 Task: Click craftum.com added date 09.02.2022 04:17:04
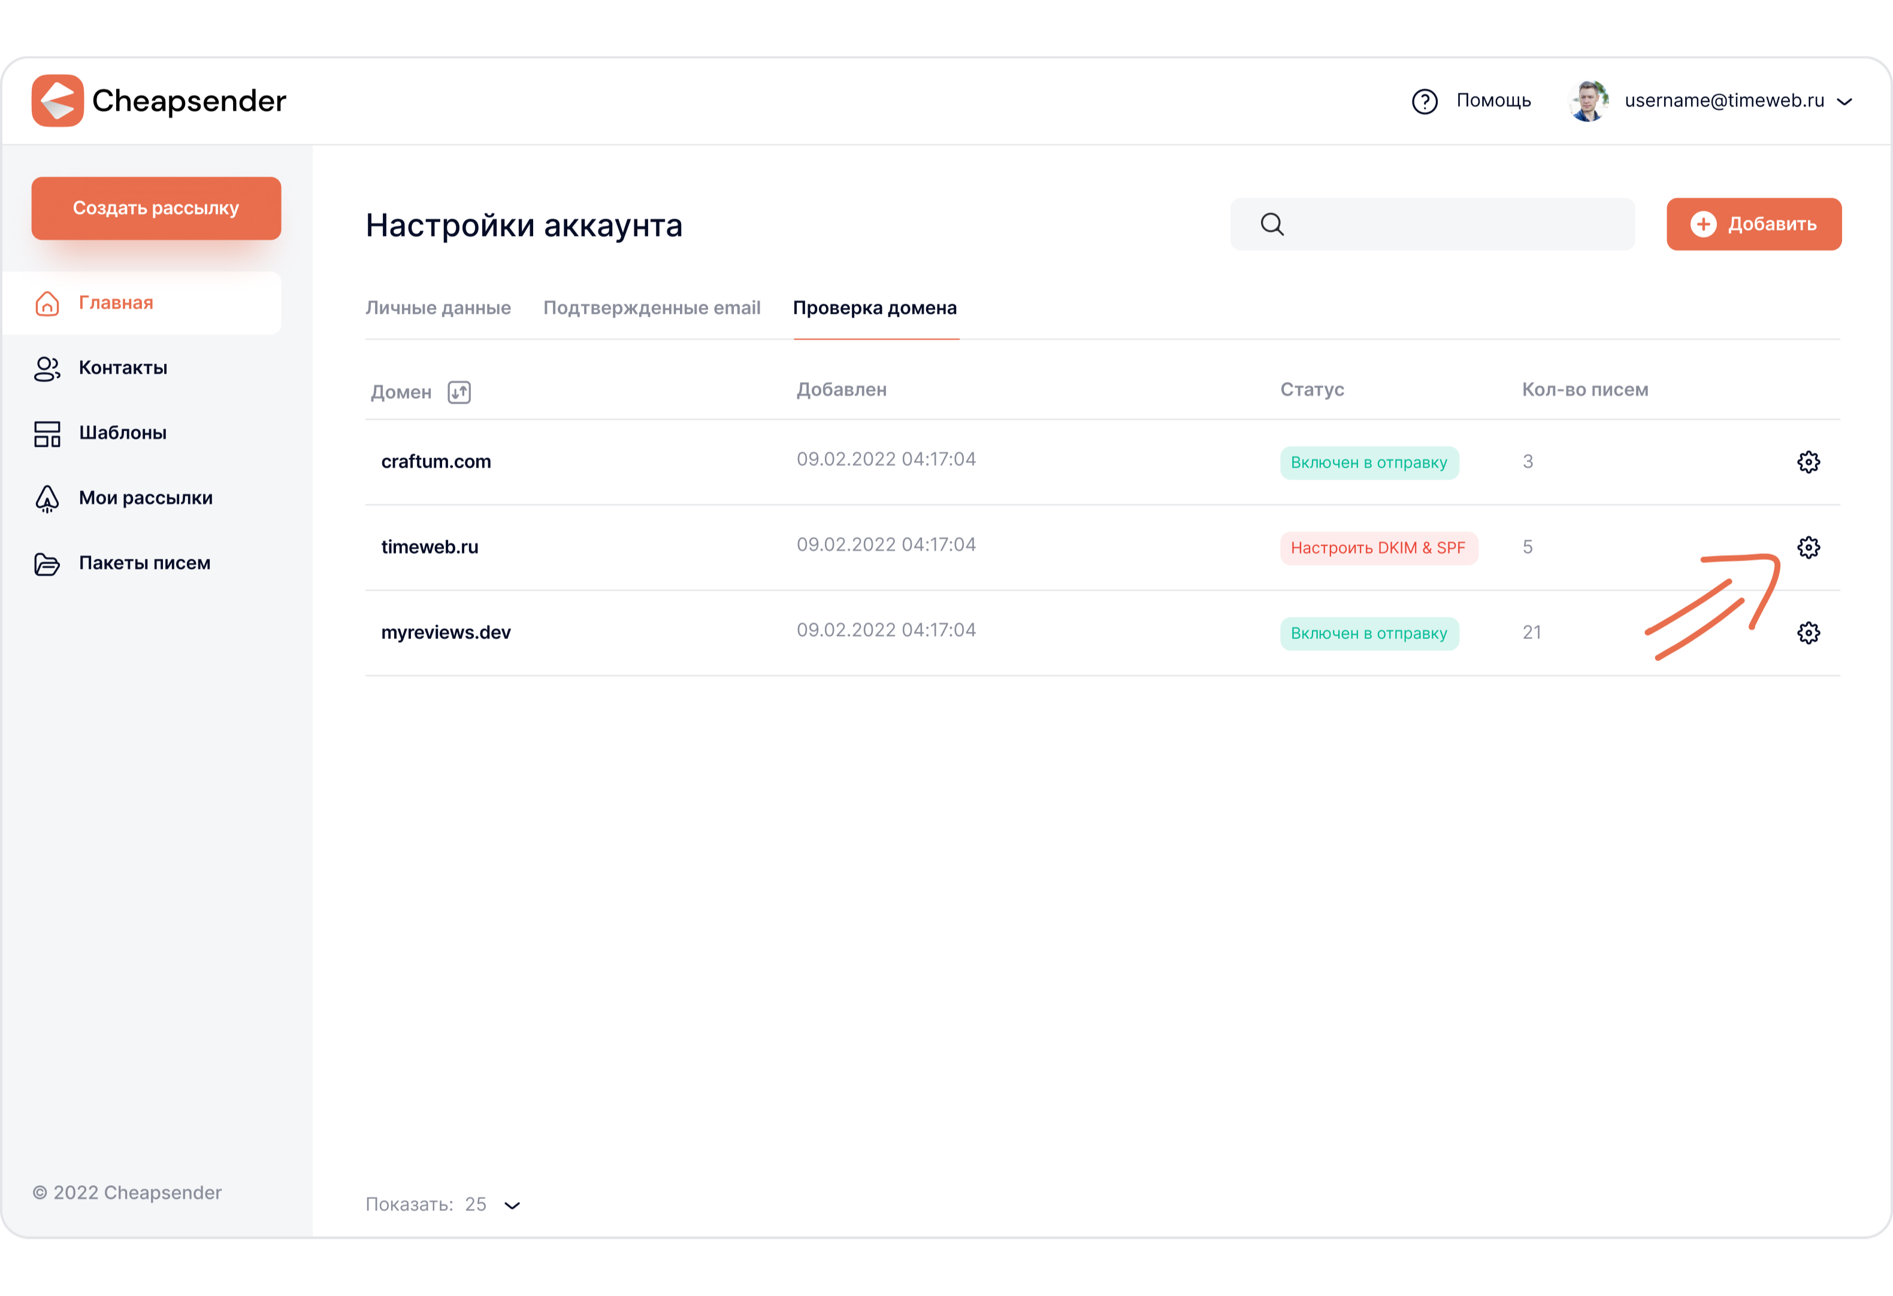886,459
